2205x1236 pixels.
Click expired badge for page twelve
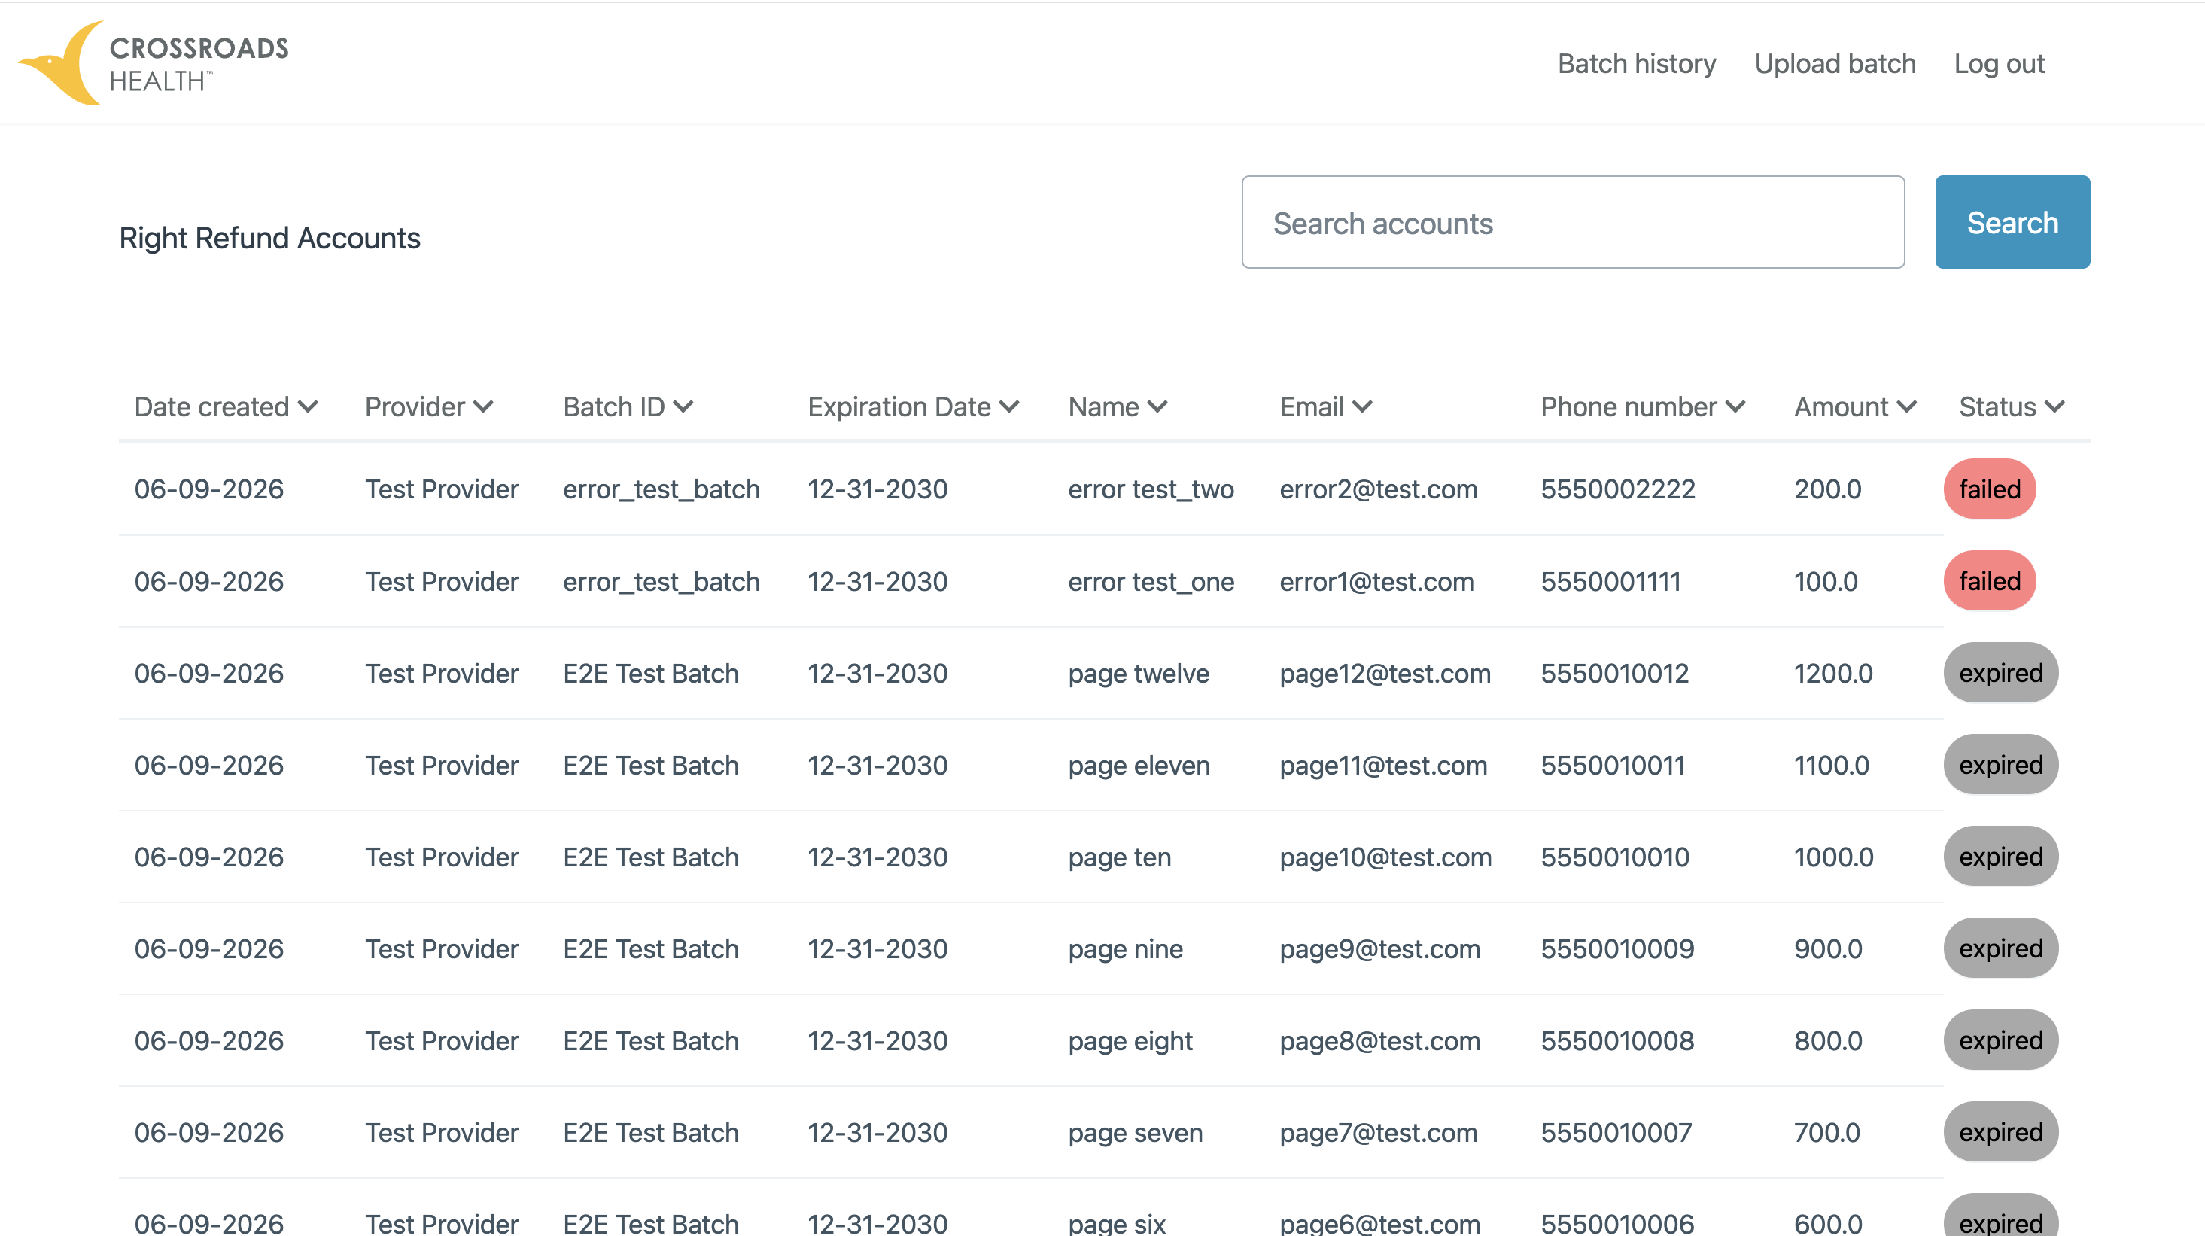click(2000, 673)
